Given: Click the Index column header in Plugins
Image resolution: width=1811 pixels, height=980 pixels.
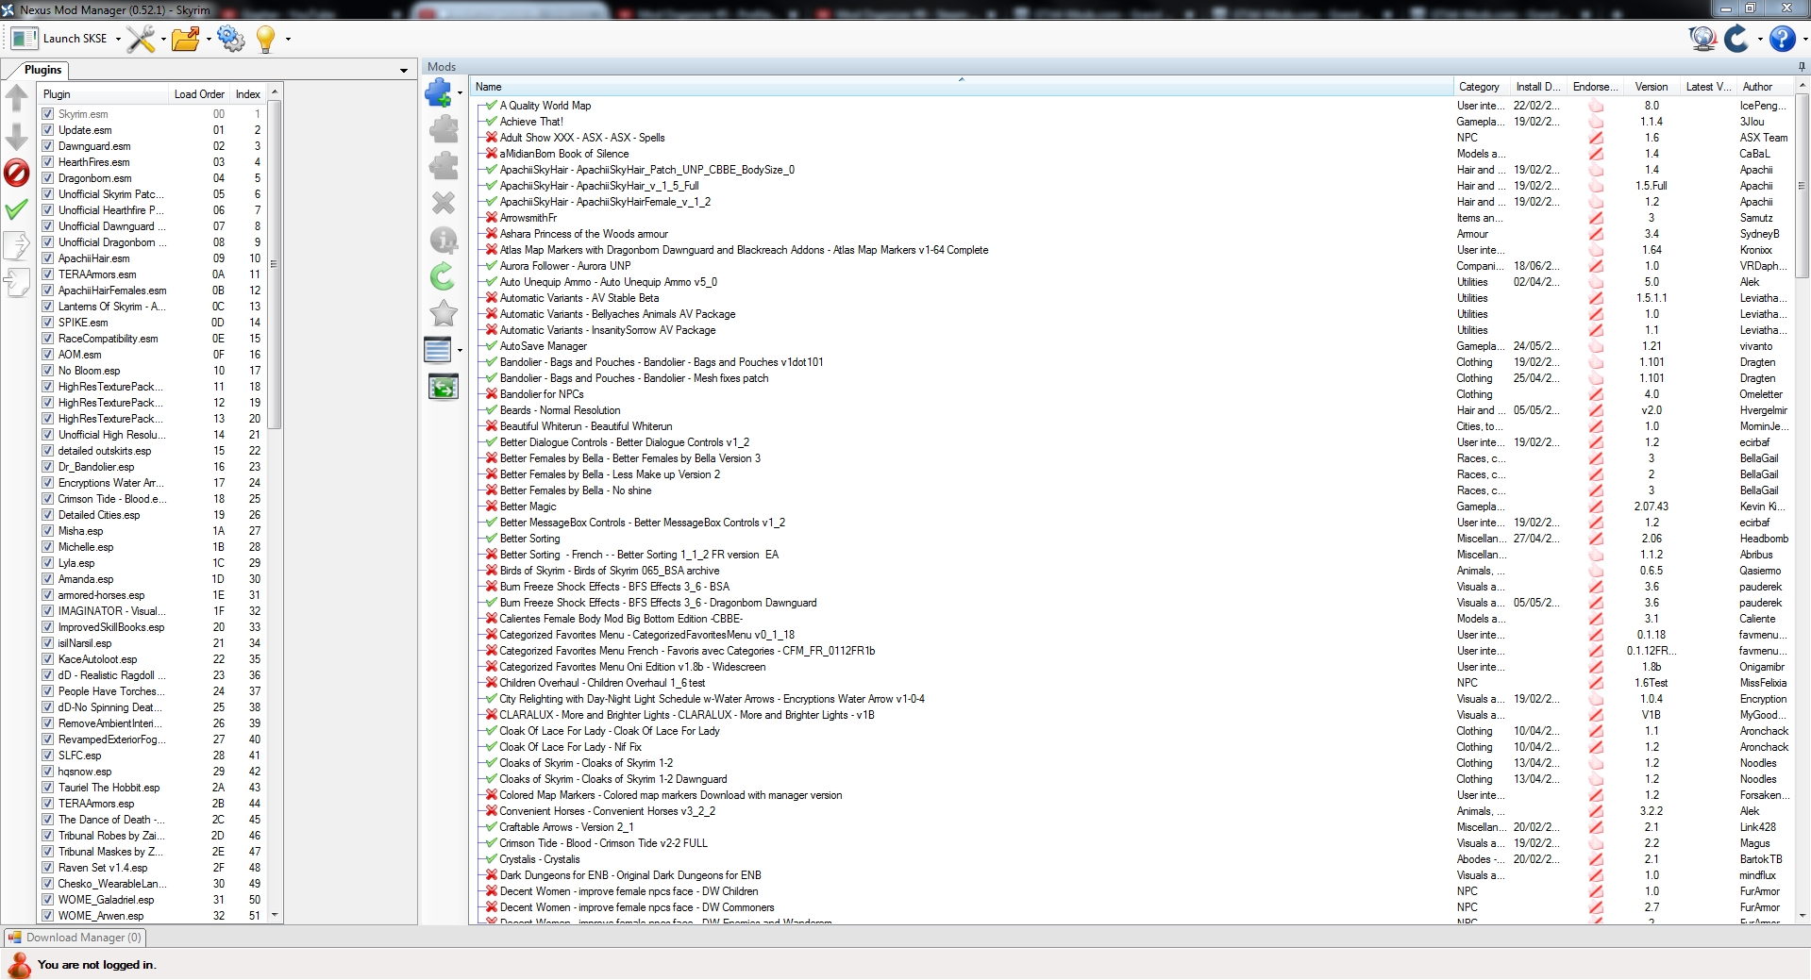Looking at the screenshot, I should tap(248, 94).
